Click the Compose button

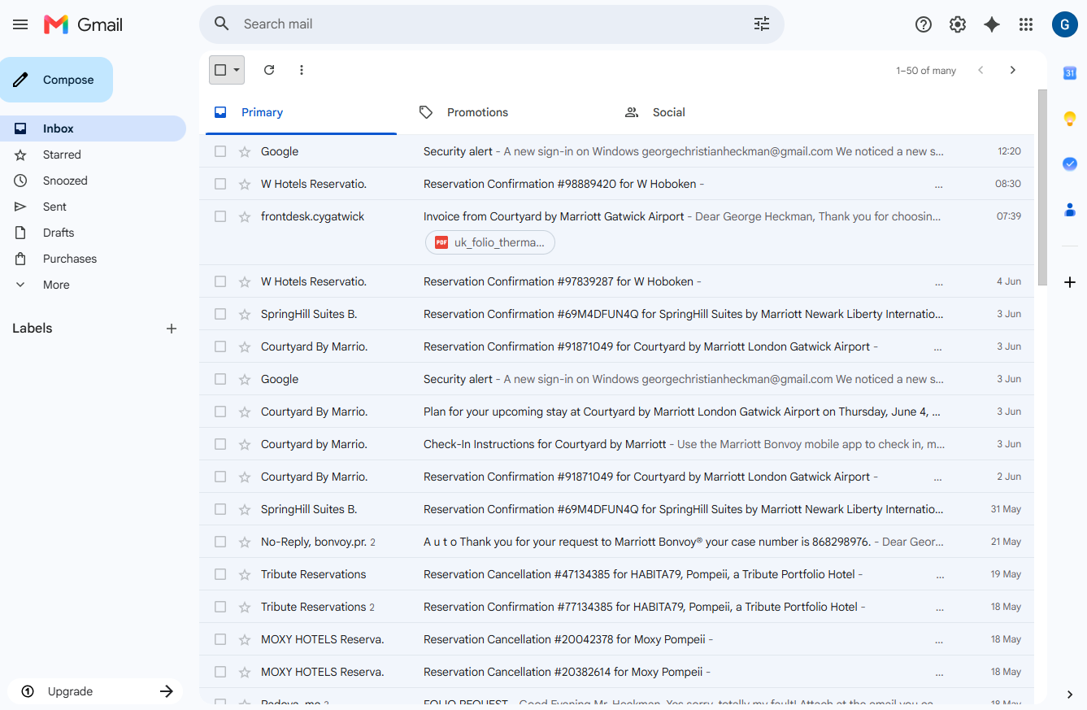56,80
